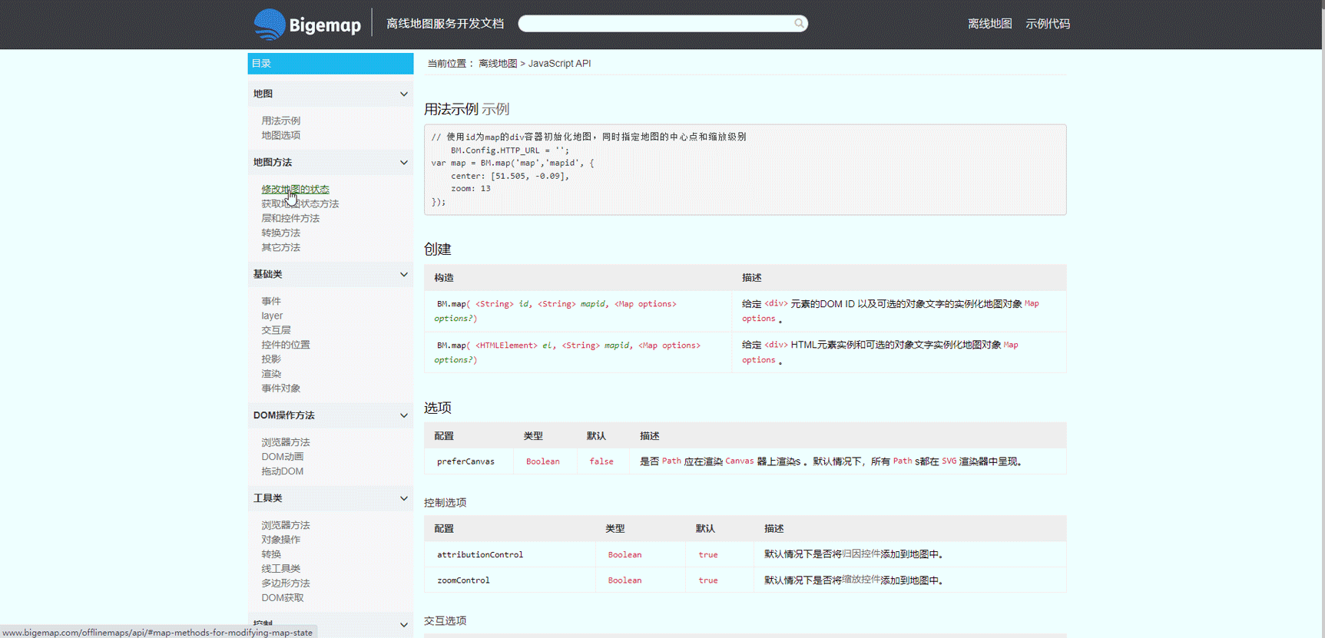The height and width of the screenshot is (638, 1325).
Task: Click the 'false' default value for preferCanvas
Action: [601, 461]
